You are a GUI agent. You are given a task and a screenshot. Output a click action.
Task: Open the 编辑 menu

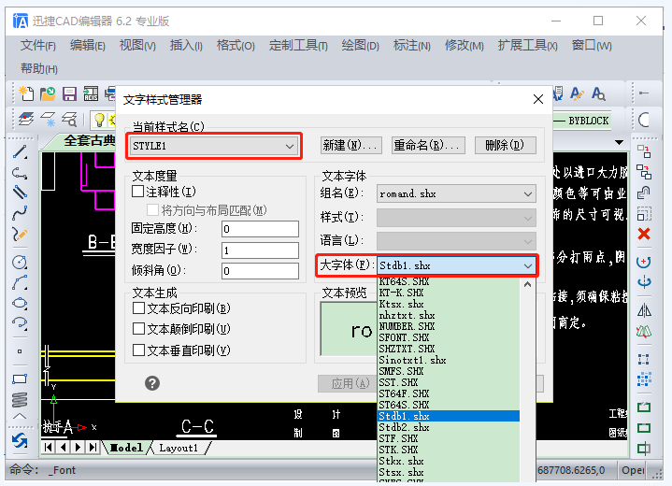(x=88, y=45)
